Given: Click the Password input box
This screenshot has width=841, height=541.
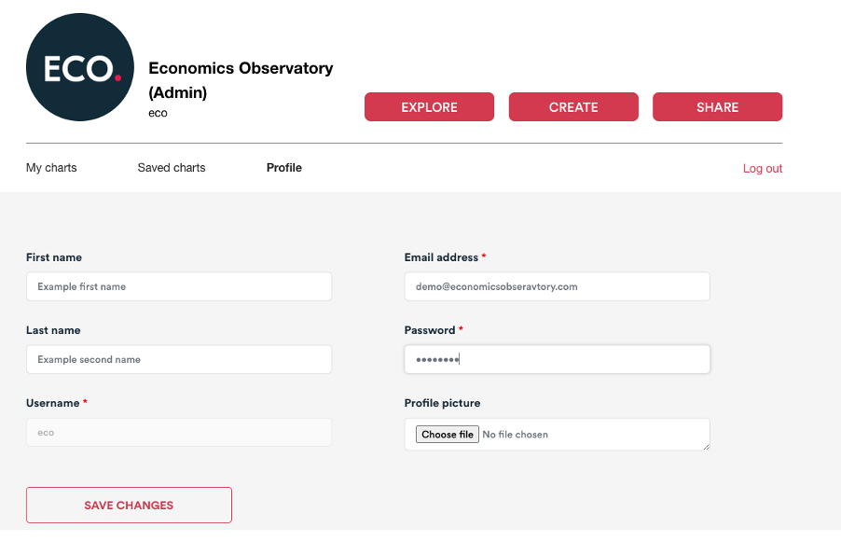Looking at the screenshot, I should [558, 360].
